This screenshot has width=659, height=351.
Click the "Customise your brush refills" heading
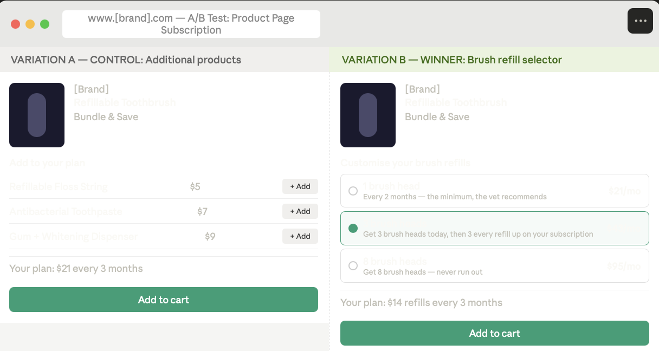coord(406,162)
